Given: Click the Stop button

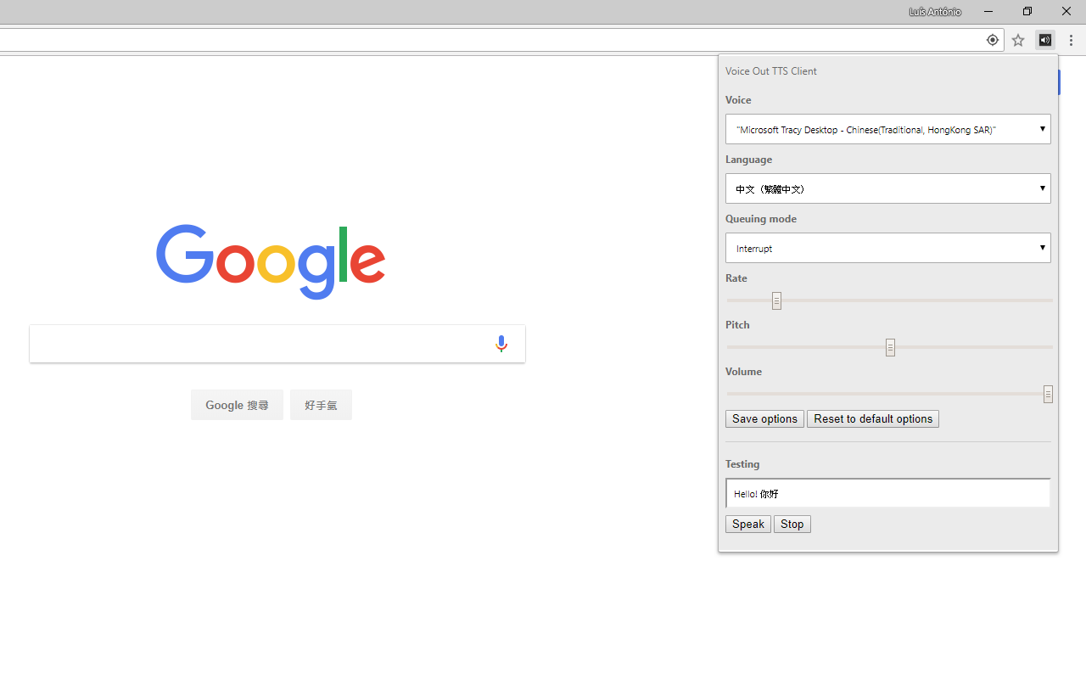Looking at the screenshot, I should [792, 524].
